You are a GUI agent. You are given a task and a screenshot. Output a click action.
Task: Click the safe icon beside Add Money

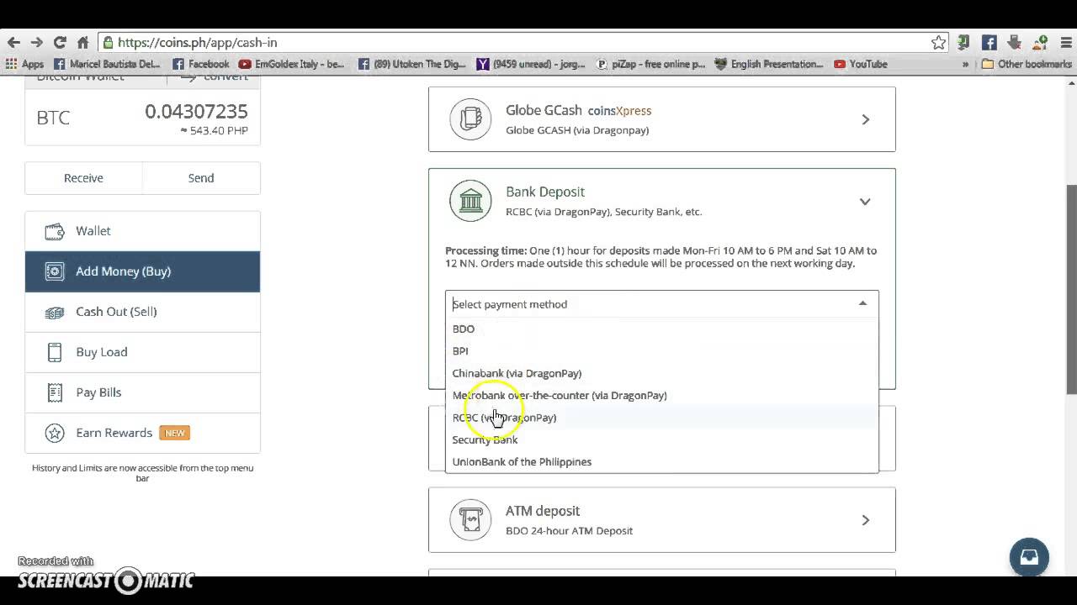coord(55,271)
